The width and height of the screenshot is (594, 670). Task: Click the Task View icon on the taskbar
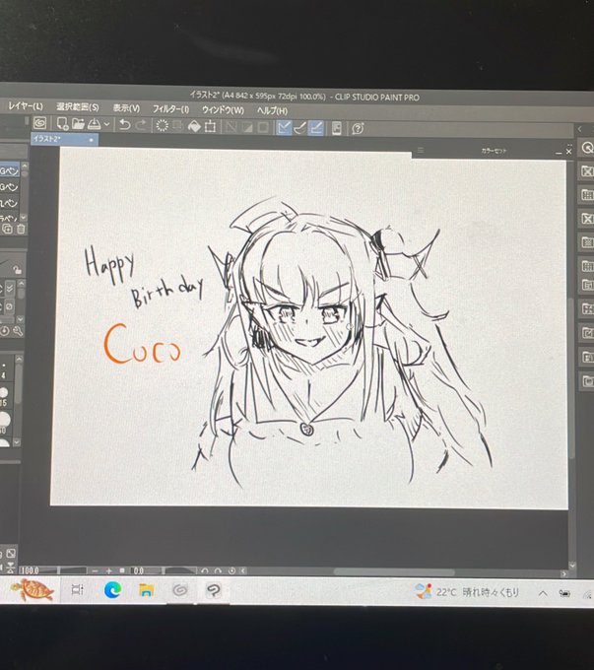78,589
